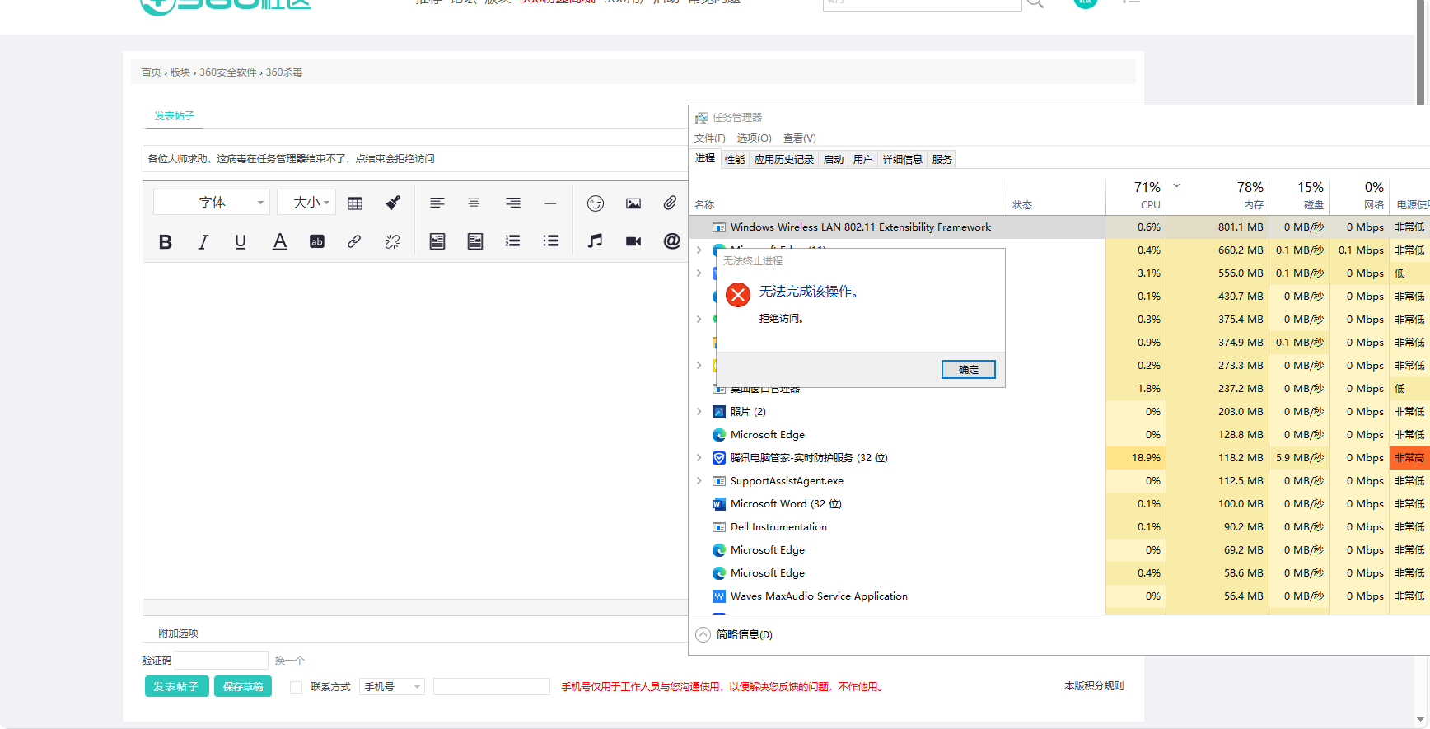1430x729 pixels.
Task: Open the 本版积分规则 link
Action: click(x=1094, y=686)
